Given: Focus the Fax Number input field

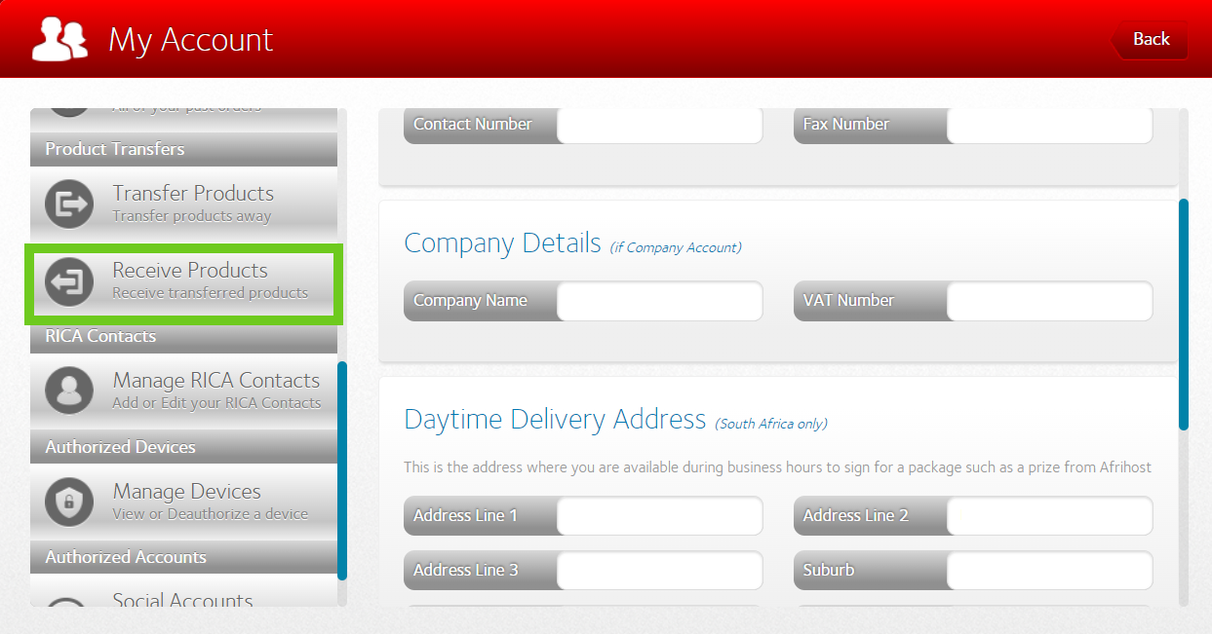Looking at the screenshot, I should pyautogui.click(x=1049, y=125).
